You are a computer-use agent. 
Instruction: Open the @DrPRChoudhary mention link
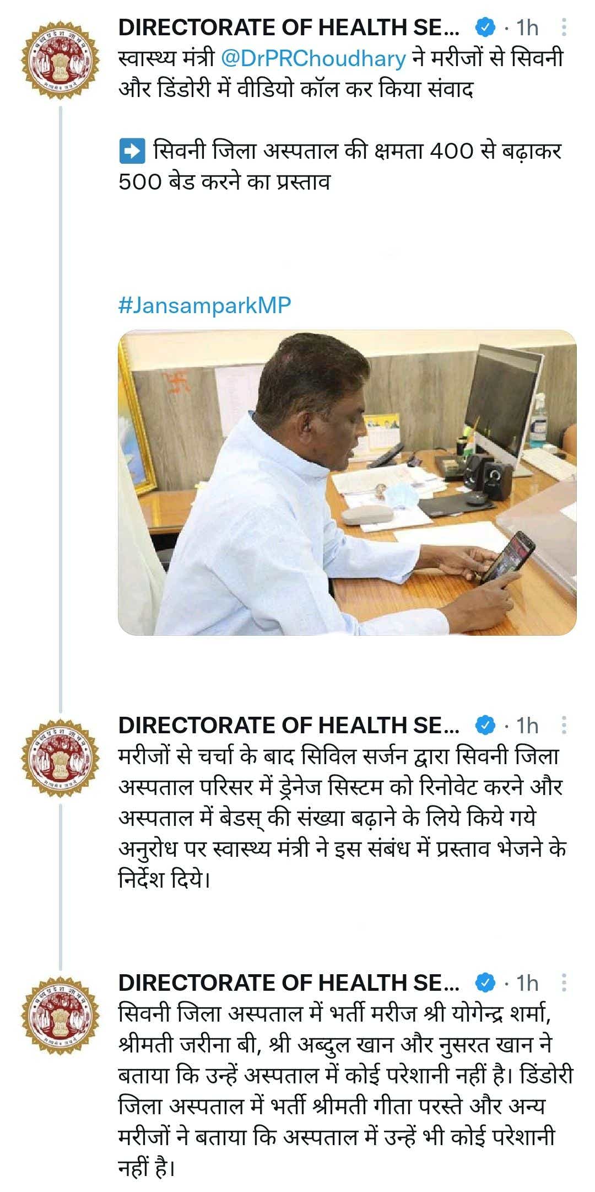click(313, 58)
